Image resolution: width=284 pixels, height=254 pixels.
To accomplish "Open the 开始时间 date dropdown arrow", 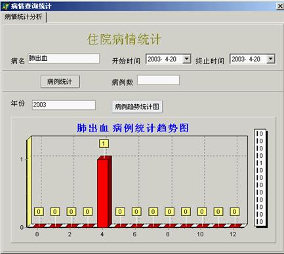I will (x=187, y=59).
